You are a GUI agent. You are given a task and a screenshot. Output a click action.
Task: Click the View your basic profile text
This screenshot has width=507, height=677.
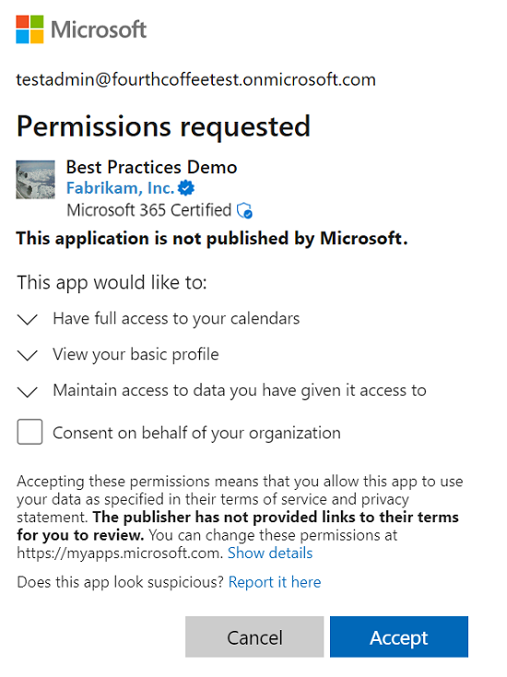(x=136, y=354)
